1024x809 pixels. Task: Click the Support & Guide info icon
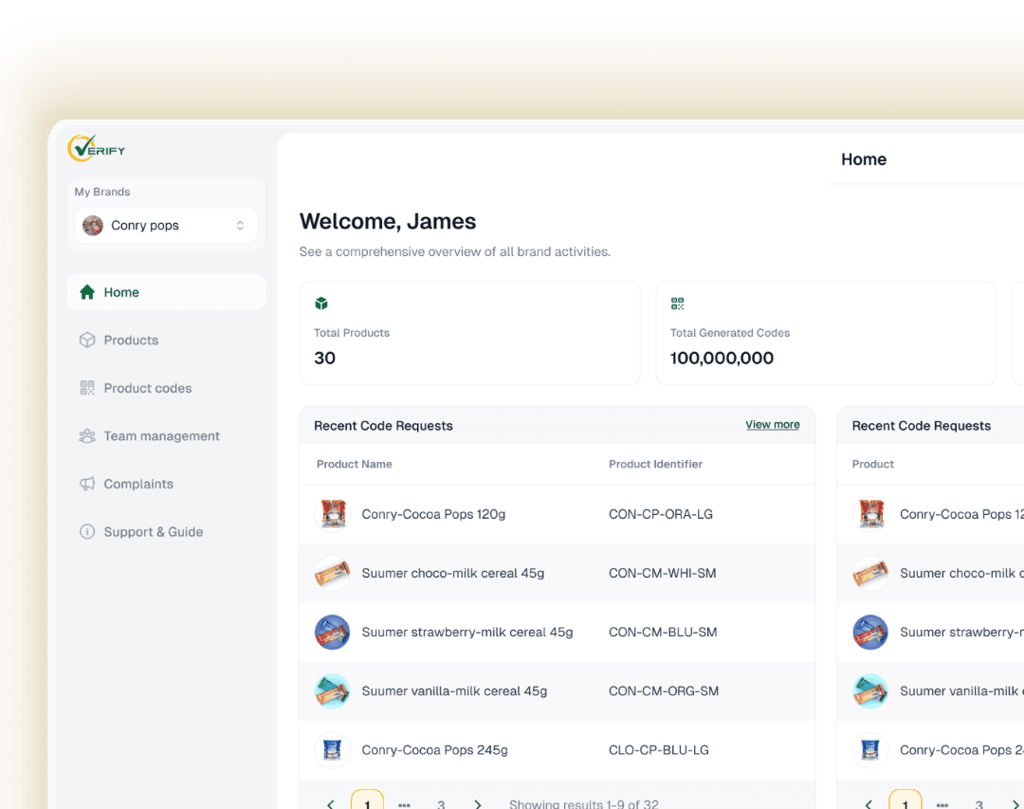click(x=87, y=532)
